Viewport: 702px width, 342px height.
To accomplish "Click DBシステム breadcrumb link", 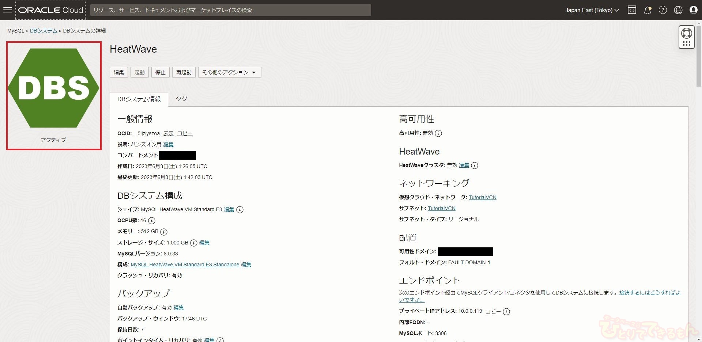I will click(x=44, y=31).
